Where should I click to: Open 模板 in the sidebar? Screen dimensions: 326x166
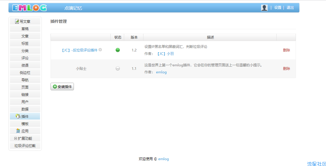click(x=25, y=124)
